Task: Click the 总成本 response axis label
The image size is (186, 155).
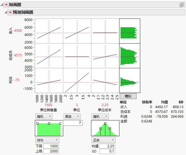Action: pos(11,55)
